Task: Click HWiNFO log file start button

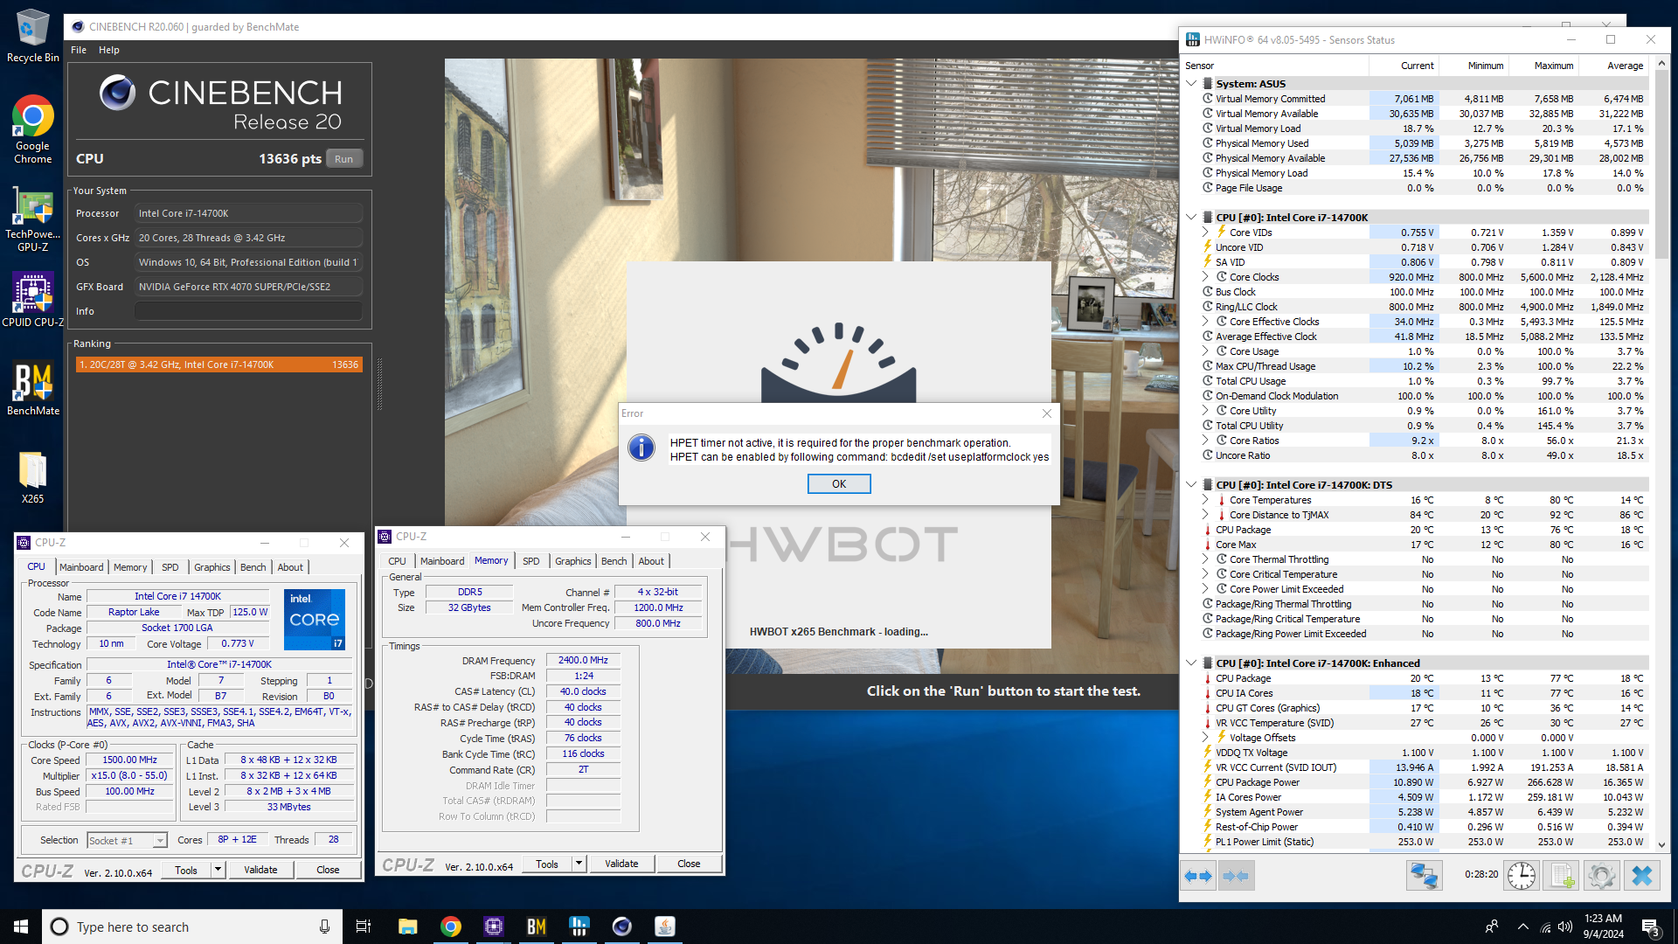Action: click(1562, 876)
